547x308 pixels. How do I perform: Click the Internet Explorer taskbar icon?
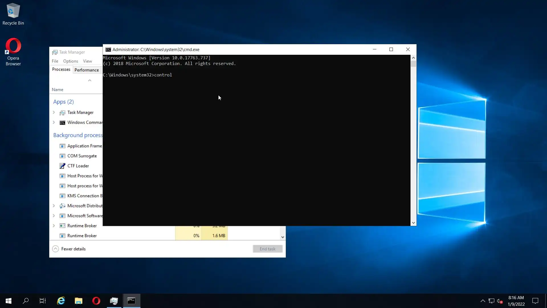pos(61,301)
